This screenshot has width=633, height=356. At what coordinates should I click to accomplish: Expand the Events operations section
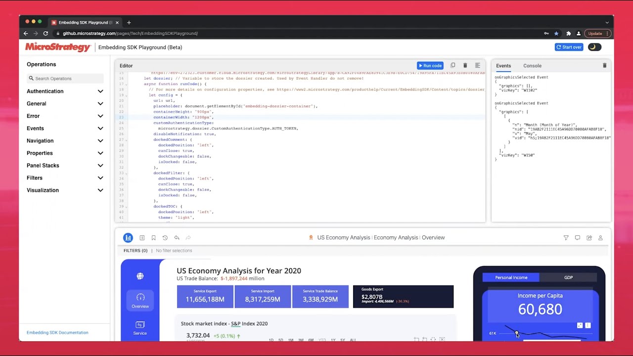click(x=65, y=129)
